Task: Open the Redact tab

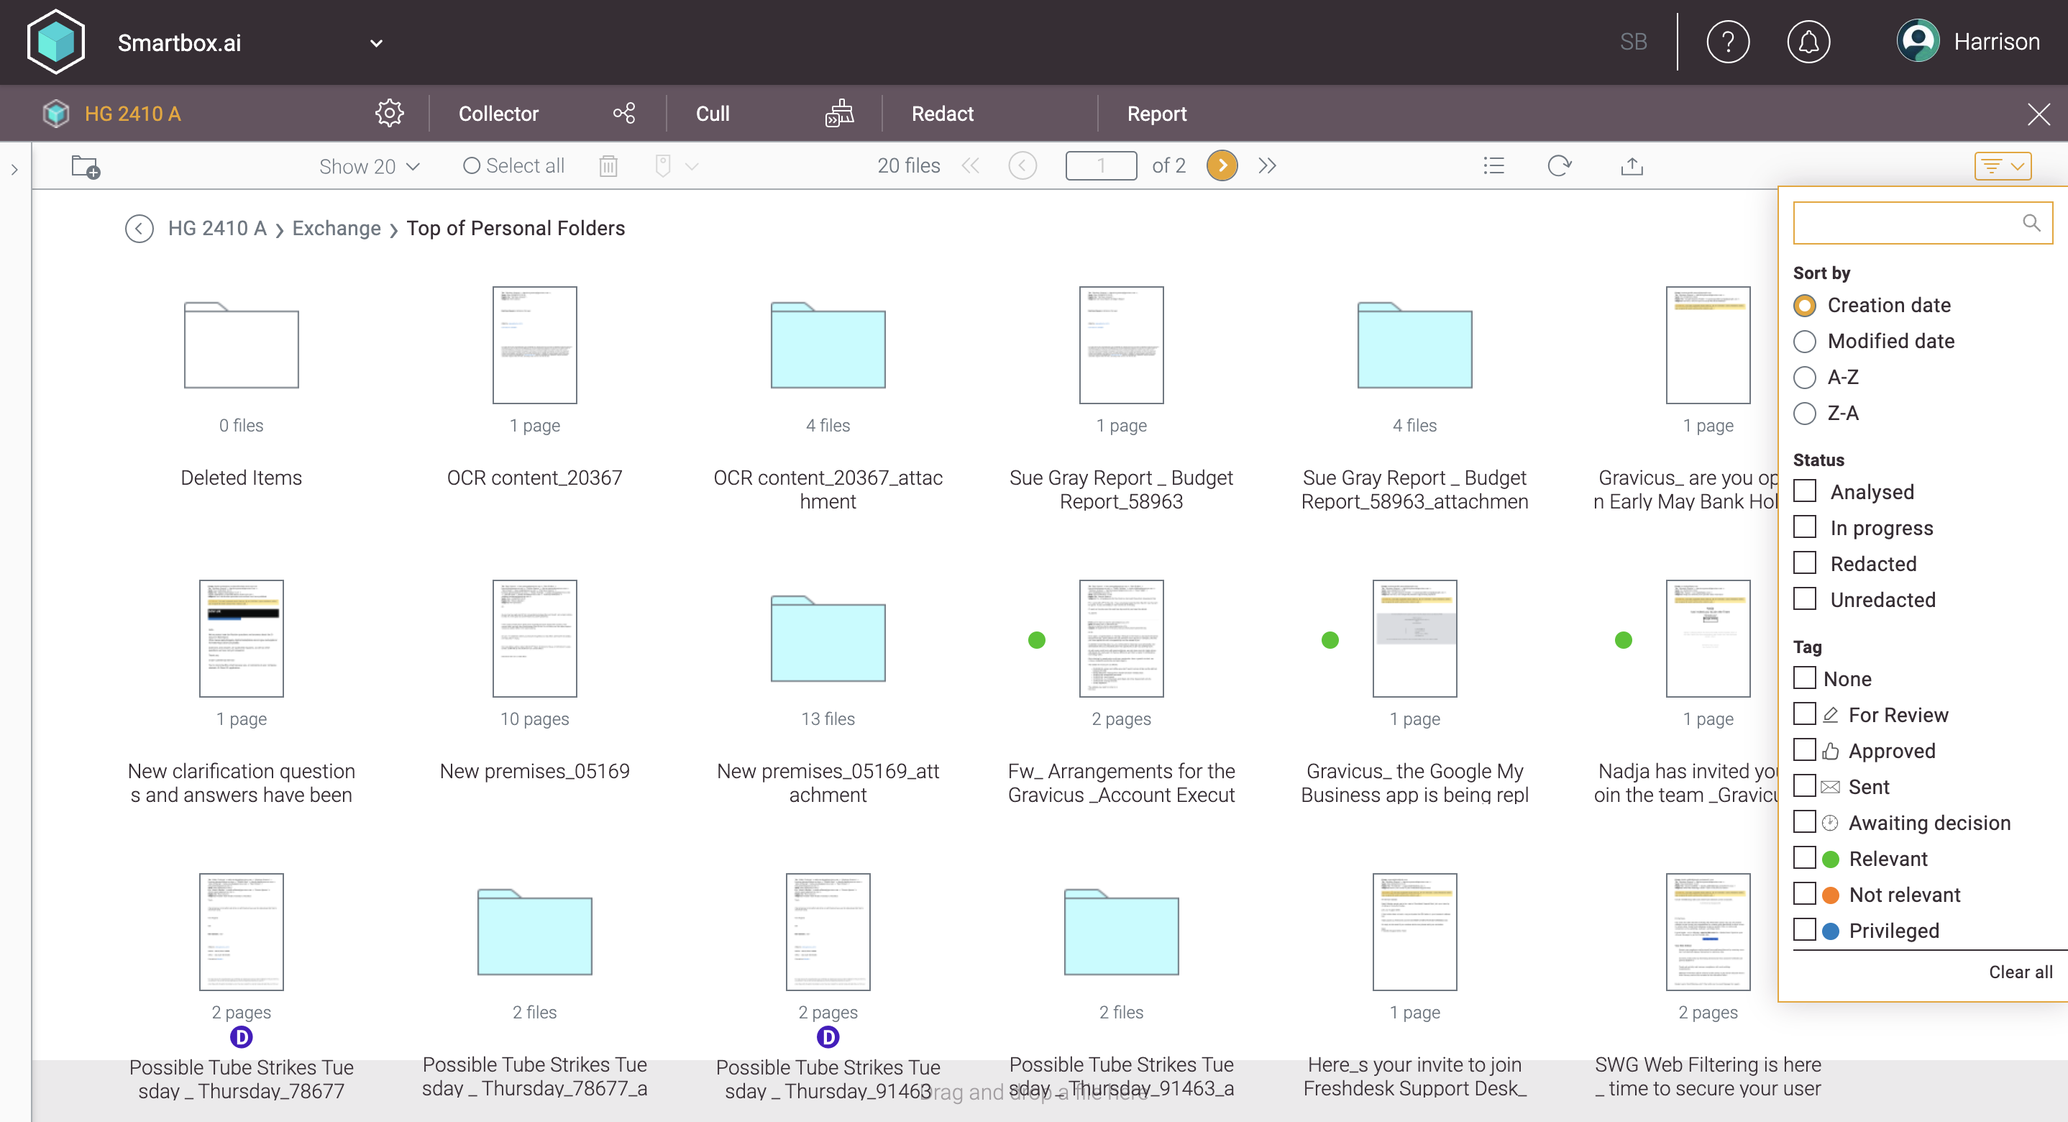Action: tap(943, 113)
